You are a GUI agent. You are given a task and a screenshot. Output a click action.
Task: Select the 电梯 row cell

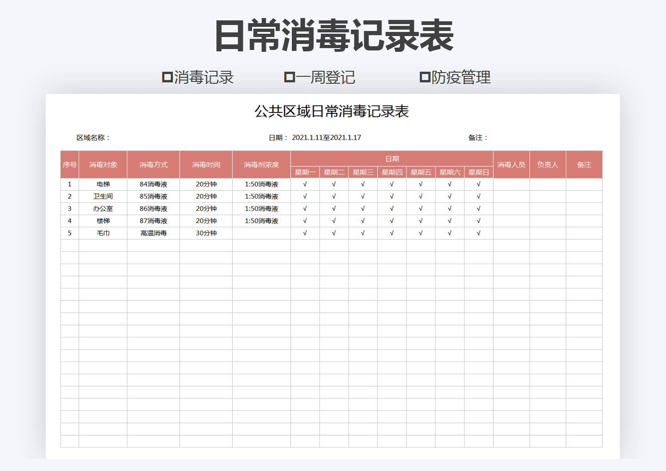point(103,184)
